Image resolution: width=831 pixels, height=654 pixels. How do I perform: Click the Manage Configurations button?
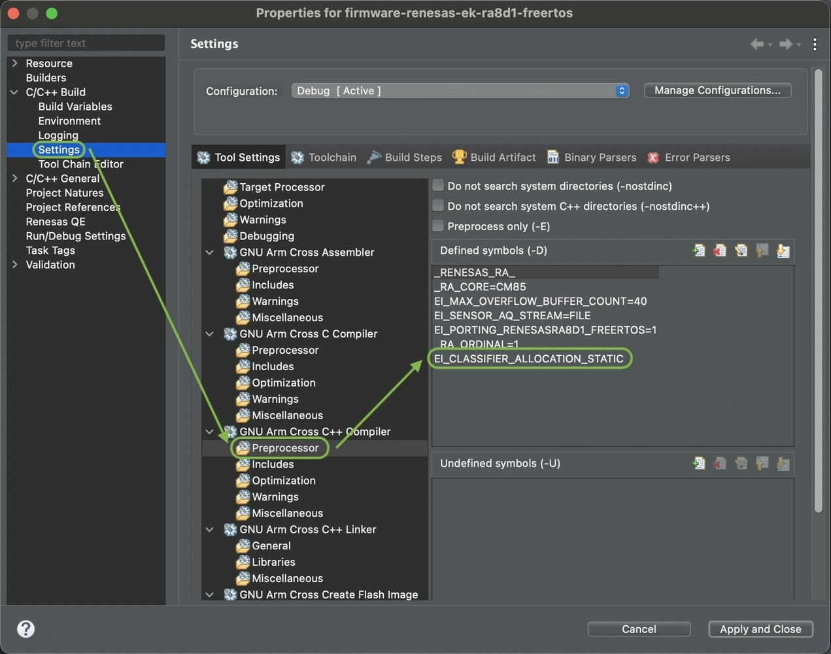(x=717, y=90)
